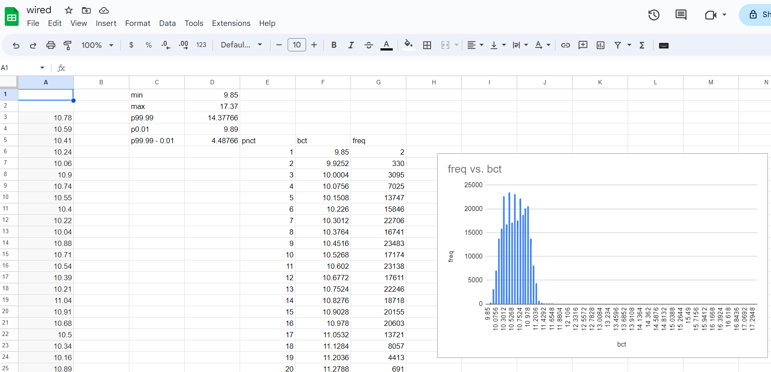771x372 pixels.
Task: Open the comments panel icon
Action: click(681, 15)
